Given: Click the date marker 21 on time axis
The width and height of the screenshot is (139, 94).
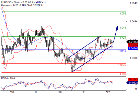Looking at the screenshot, I should tap(84, 92).
